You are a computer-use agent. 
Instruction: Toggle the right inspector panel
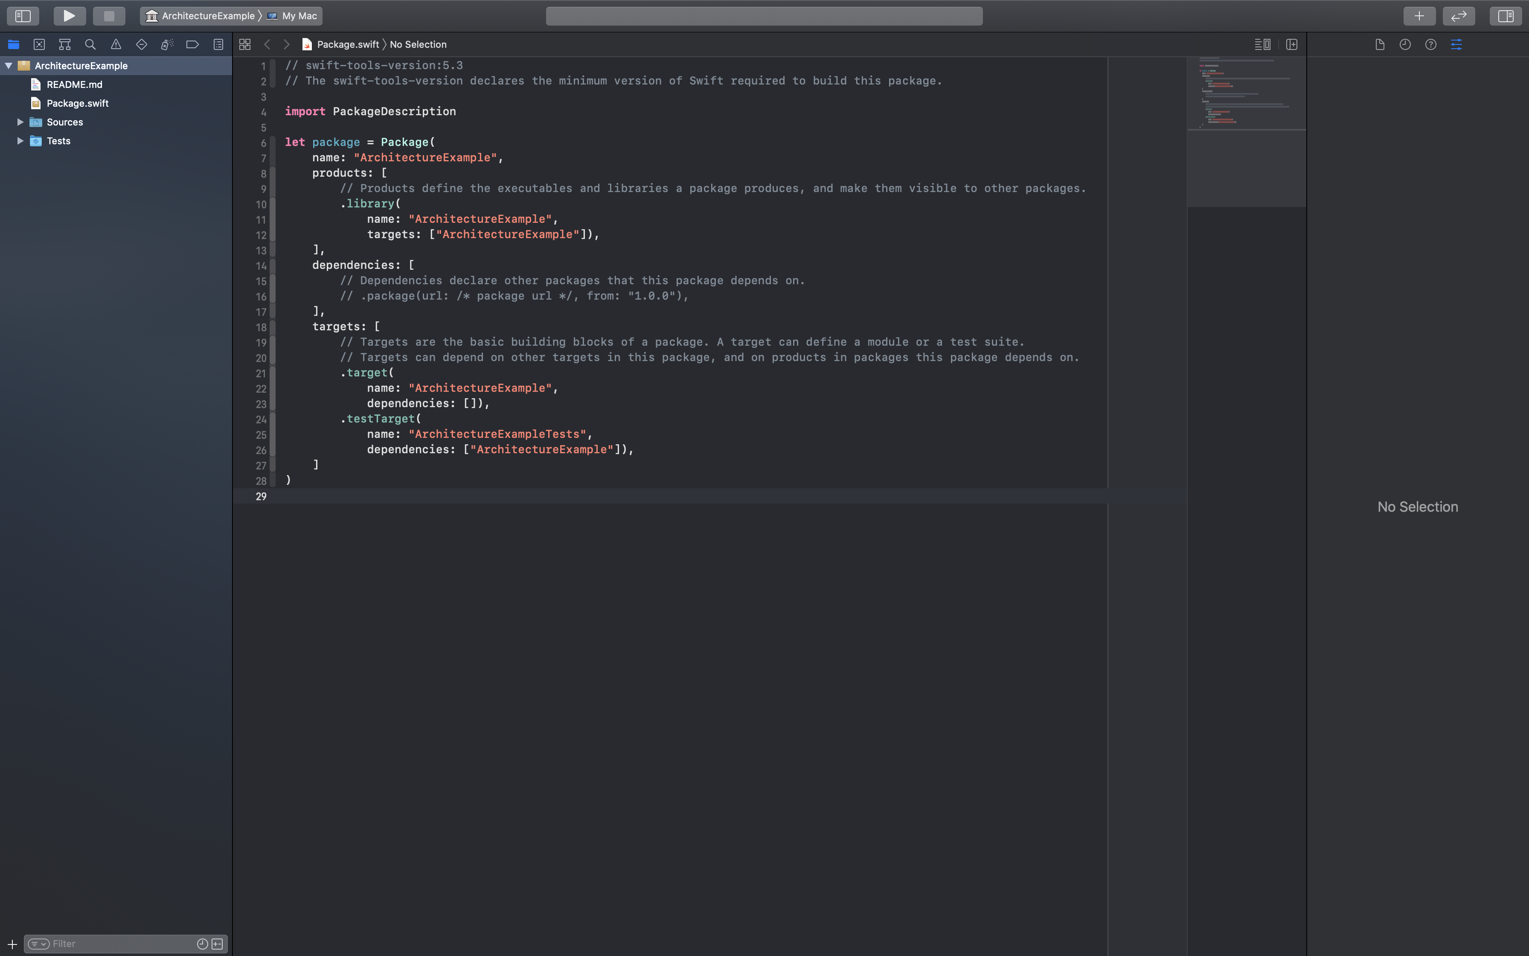click(1505, 16)
